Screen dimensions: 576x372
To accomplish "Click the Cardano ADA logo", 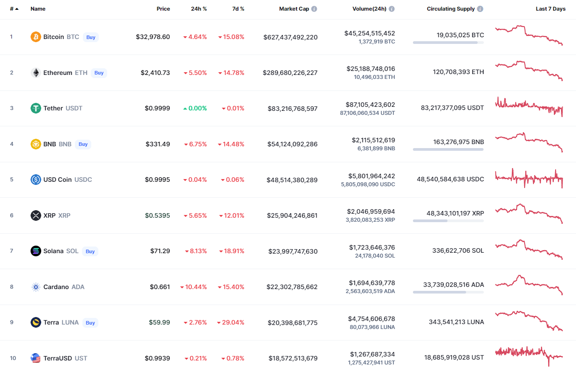I will click(x=35, y=287).
